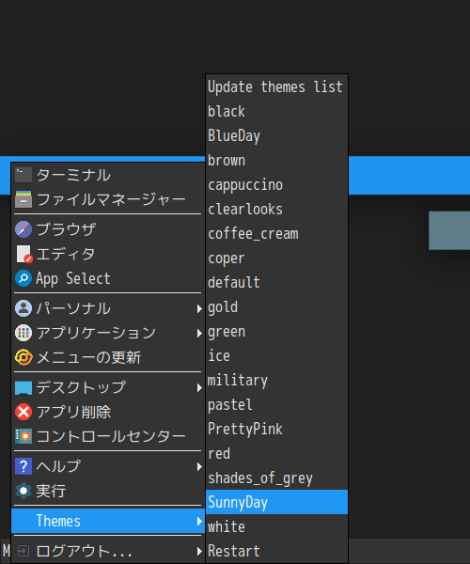Launch ブラウザ from the menu
The width and height of the screenshot is (470, 564).
pos(108,229)
